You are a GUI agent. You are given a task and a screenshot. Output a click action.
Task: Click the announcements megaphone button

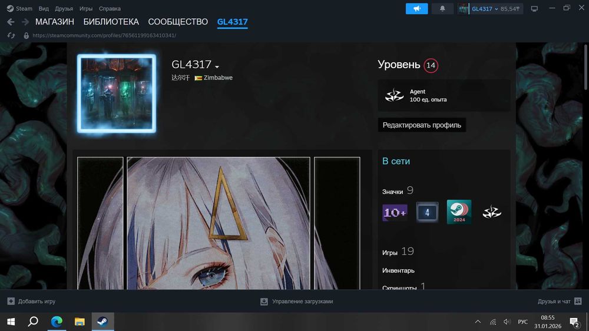(416, 9)
